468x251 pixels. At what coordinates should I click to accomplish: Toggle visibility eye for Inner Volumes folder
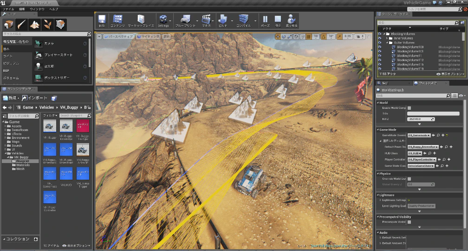pos(380,38)
